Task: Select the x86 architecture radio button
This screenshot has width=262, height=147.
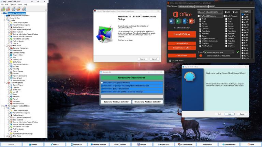Action: tap(226, 12)
